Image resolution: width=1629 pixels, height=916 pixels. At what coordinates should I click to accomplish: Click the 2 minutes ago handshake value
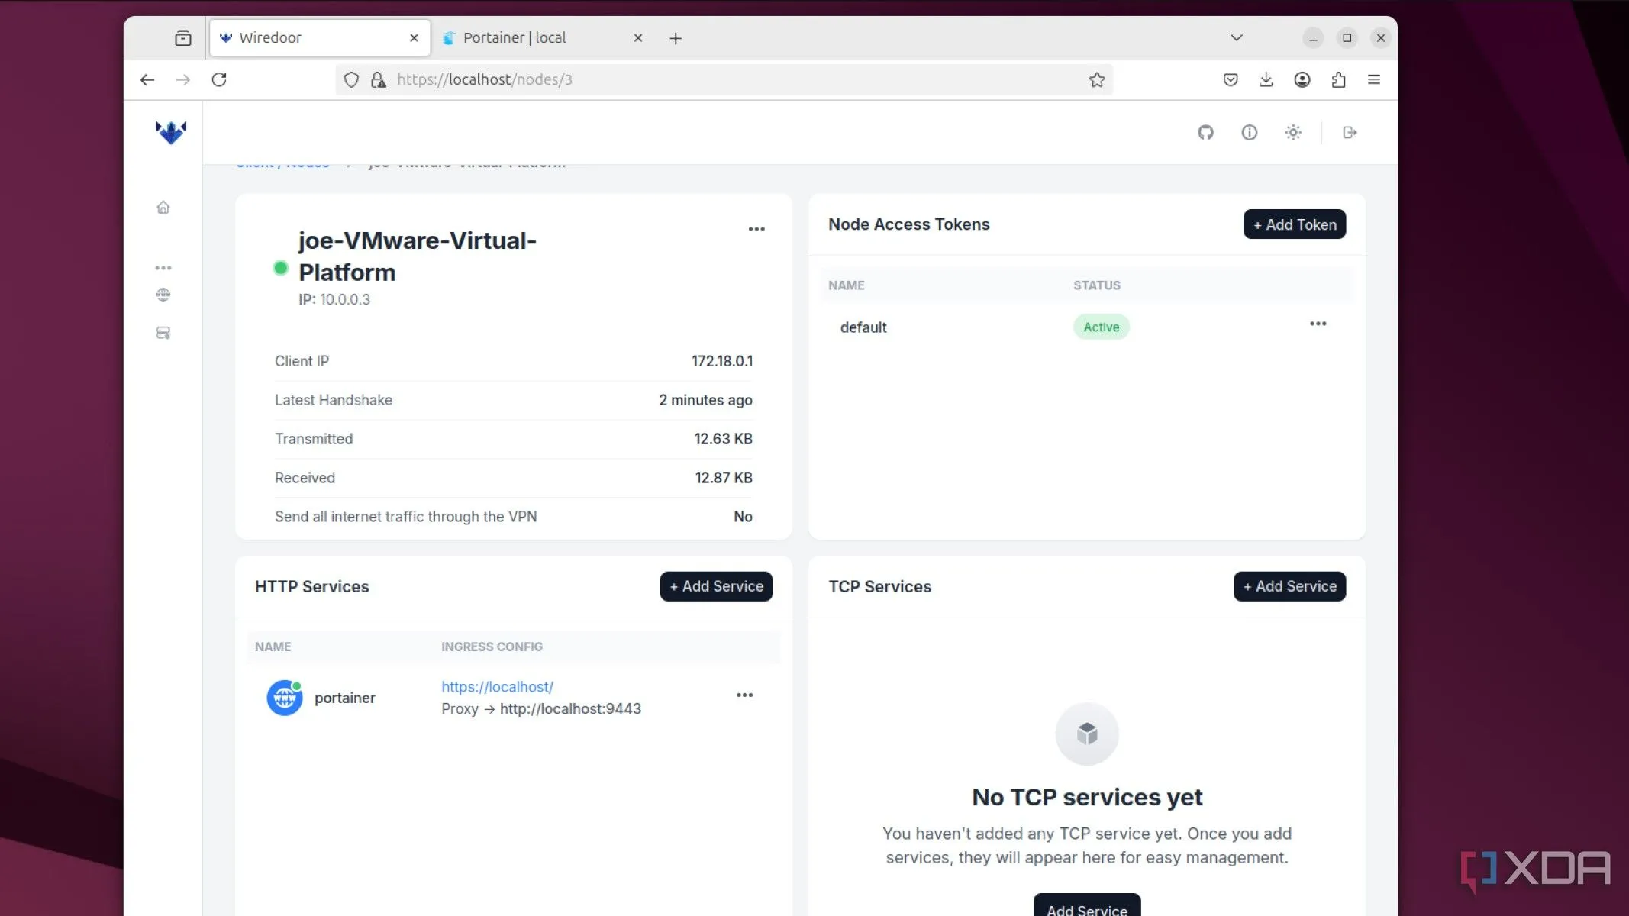click(x=705, y=400)
